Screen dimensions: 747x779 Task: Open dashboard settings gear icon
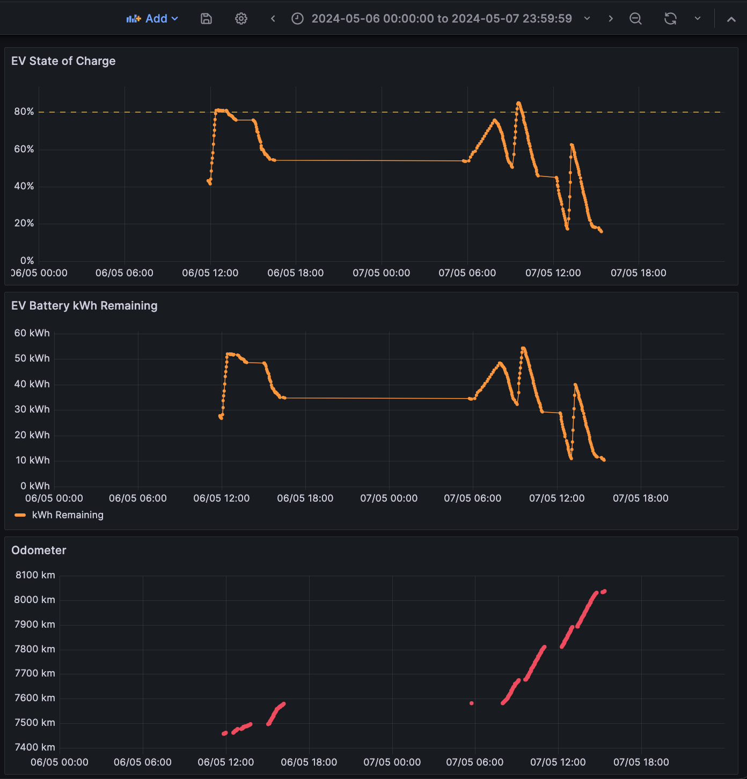pos(241,19)
